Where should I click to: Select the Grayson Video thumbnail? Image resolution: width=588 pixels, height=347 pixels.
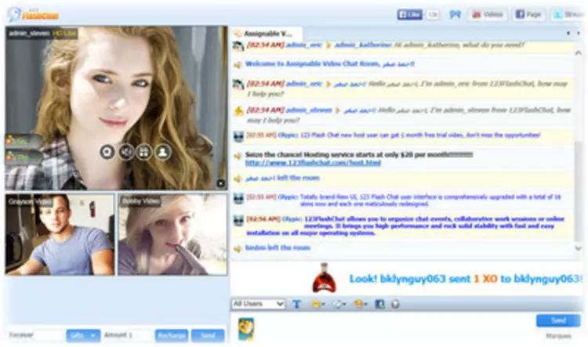[60, 234]
